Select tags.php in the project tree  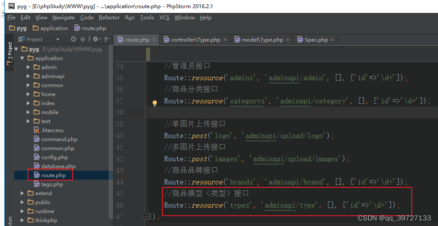point(48,184)
